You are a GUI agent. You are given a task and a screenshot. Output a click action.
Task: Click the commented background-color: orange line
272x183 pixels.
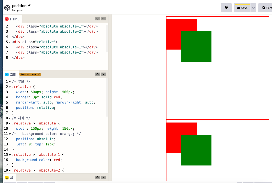tap(46, 134)
